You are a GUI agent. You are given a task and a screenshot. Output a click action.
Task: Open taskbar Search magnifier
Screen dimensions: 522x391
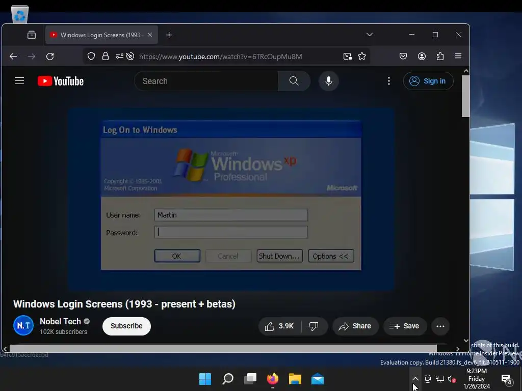coord(228,379)
